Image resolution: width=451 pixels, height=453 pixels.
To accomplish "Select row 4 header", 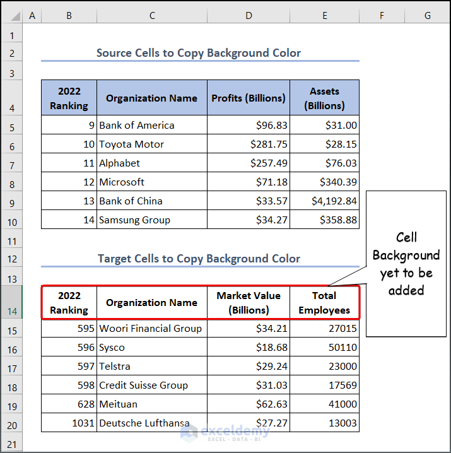I will coord(12,98).
